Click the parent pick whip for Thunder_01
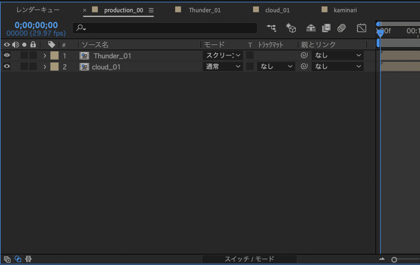The image size is (420, 265). coord(304,55)
